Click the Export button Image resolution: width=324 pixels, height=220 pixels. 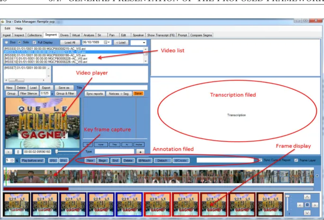click(x=46, y=88)
